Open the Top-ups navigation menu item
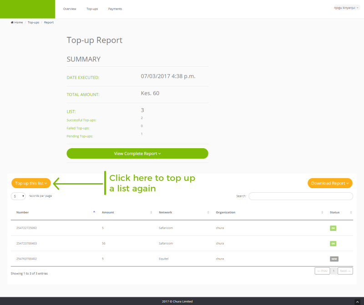This screenshot has height=305, width=364. coord(92,9)
